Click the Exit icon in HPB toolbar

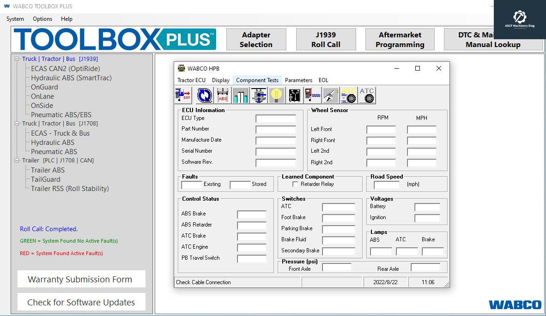tap(183, 95)
